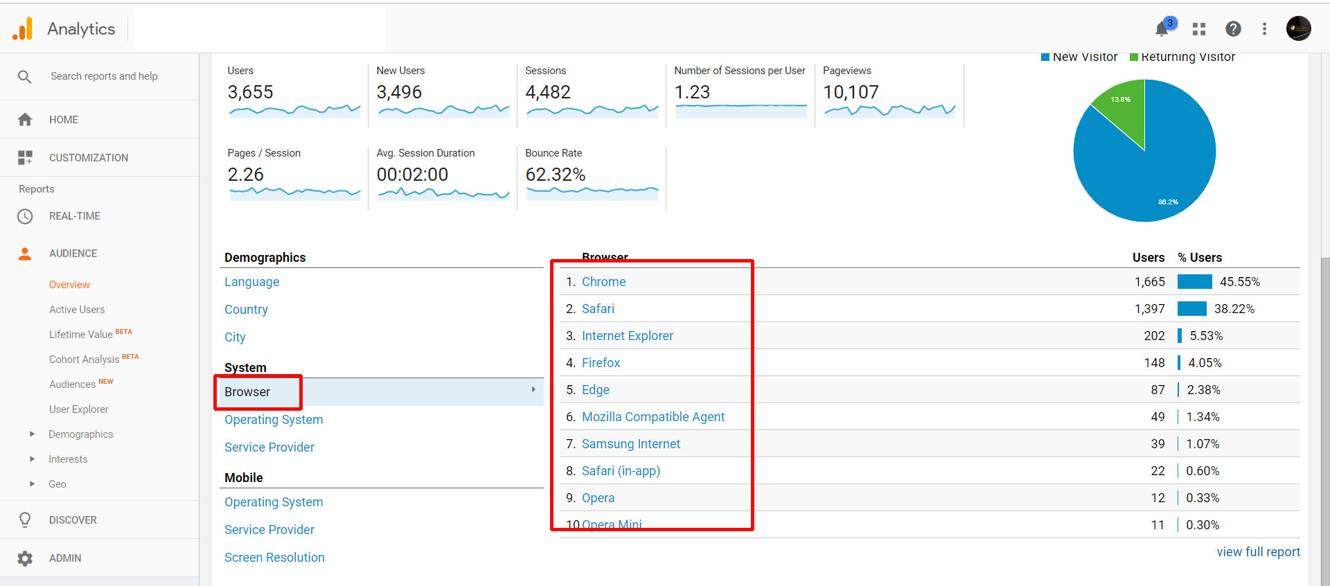The height and width of the screenshot is (586, 1330).
Task: Click the Bounce Rate metric card
Action: pyautogui.click(x=592, y=177)
